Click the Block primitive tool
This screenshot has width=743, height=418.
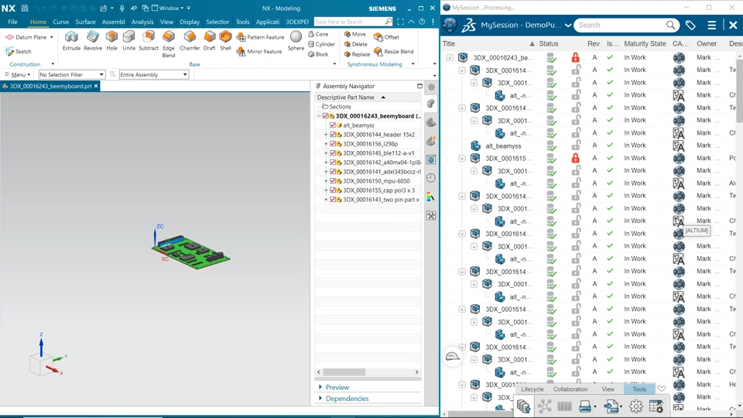[x=318, y=54]
